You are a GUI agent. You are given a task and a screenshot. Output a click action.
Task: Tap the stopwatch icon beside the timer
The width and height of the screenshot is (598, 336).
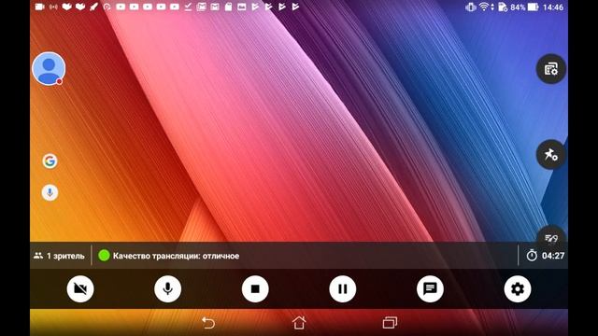click(532, 255)
